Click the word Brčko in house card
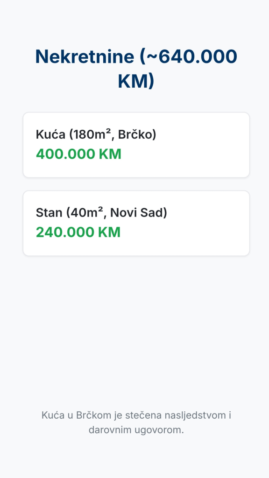 (135, 134)
